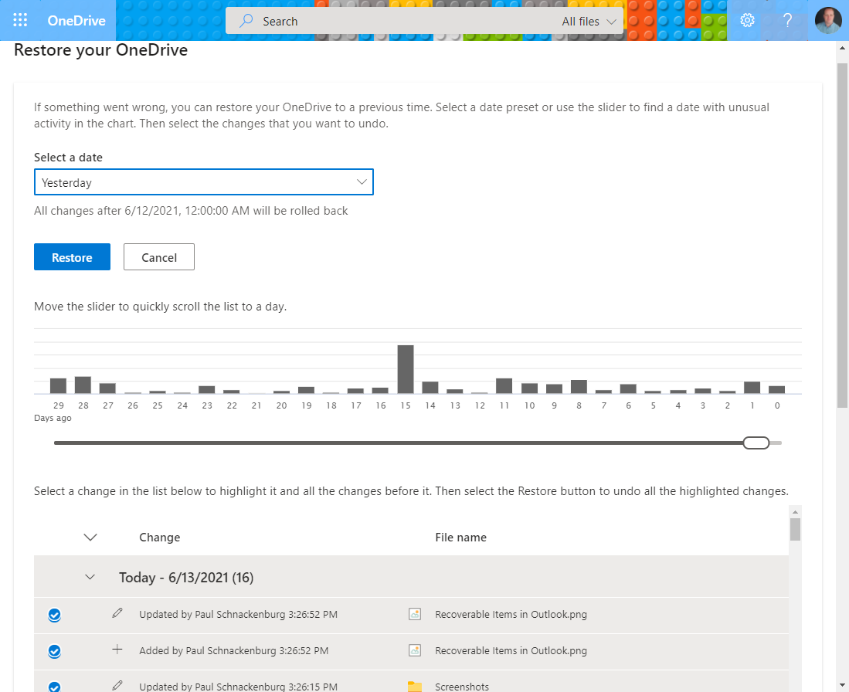The width and height of the screenshot is (849, 692).
Task: Collapse the Today - 6/13/2021 group
Action: (x=90, y=577)
